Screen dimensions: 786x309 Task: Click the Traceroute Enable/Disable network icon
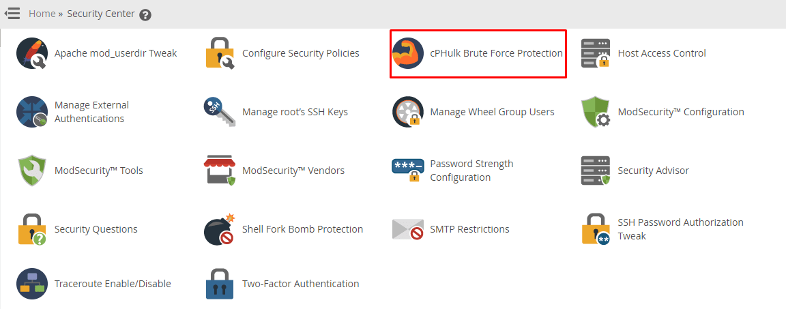tap(32, 284)
